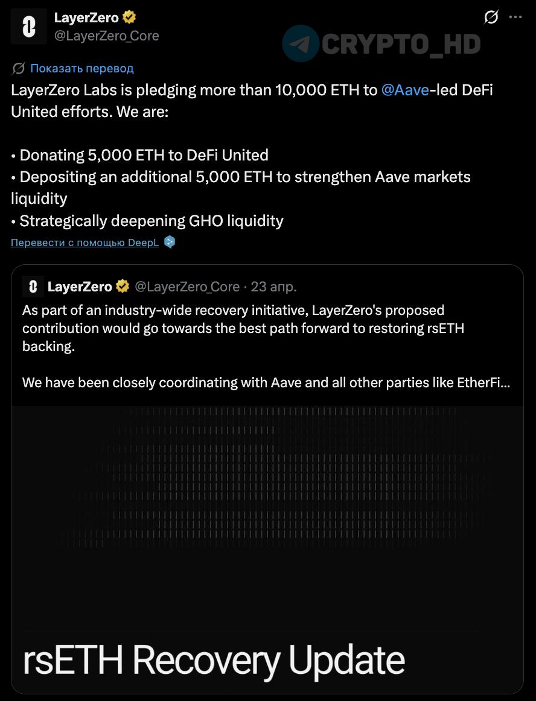The image size is (536, 701).
Task: Open LayerZero's profile via its avatar
Action: tap(28, 26)
